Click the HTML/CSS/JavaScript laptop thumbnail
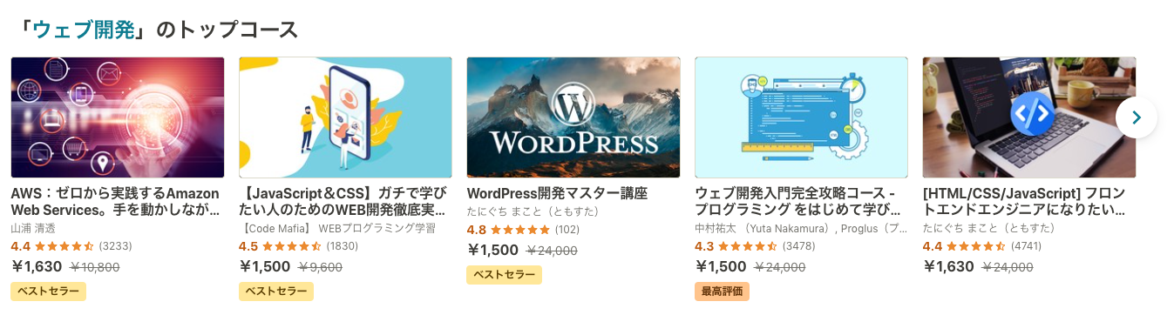Viewport: 1174px width, 315px height. coord(1029,117)
